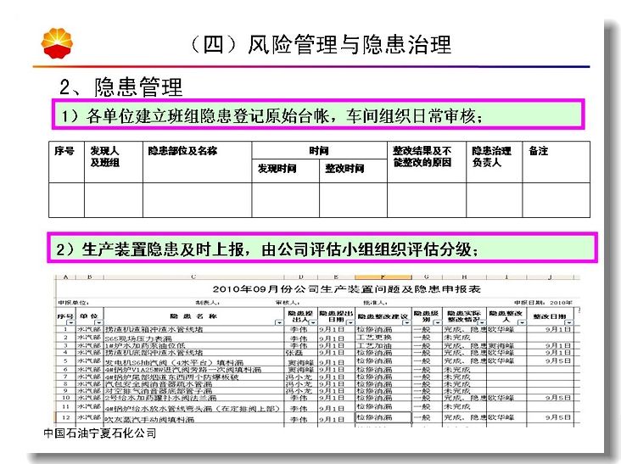Select cell 吹灰蒸汽手动阀填料漏 in row 12

(193, 419)
